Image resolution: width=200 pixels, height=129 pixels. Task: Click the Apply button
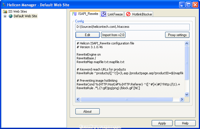tap(162, 123)
